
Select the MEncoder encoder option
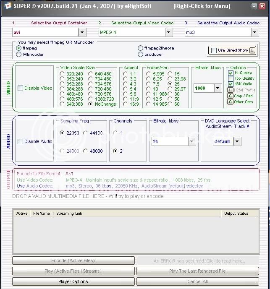18,54
